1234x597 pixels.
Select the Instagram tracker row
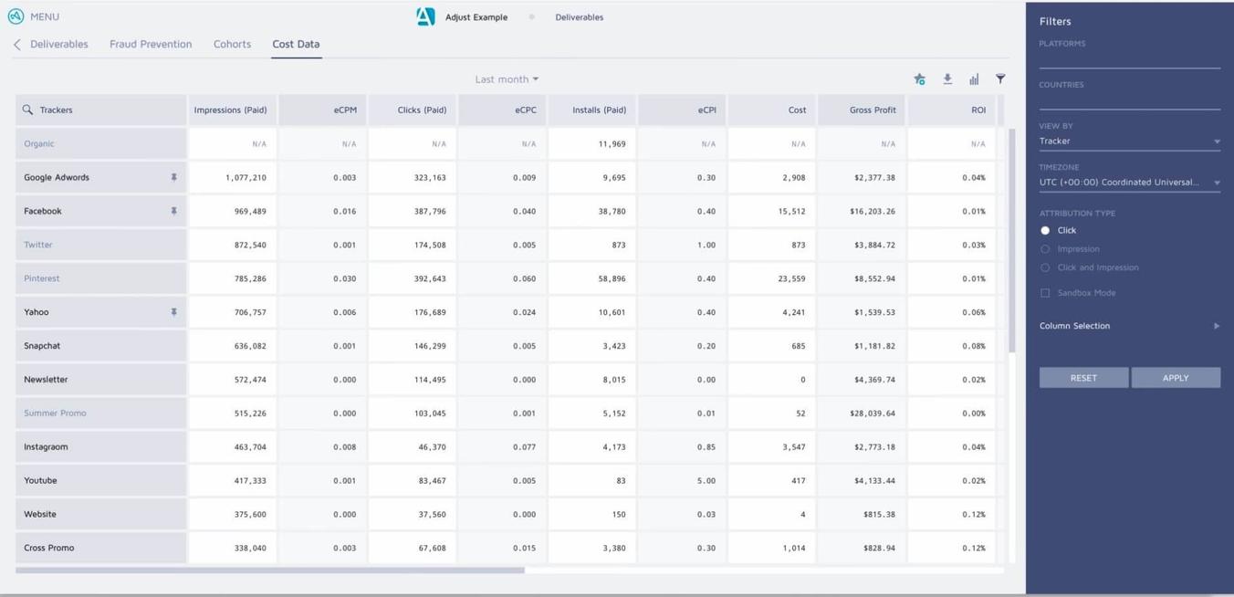(x=100, y=447)
